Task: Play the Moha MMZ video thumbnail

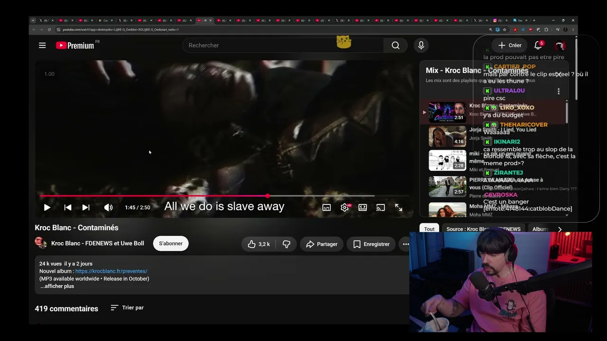Action: (x=447, y=210)
